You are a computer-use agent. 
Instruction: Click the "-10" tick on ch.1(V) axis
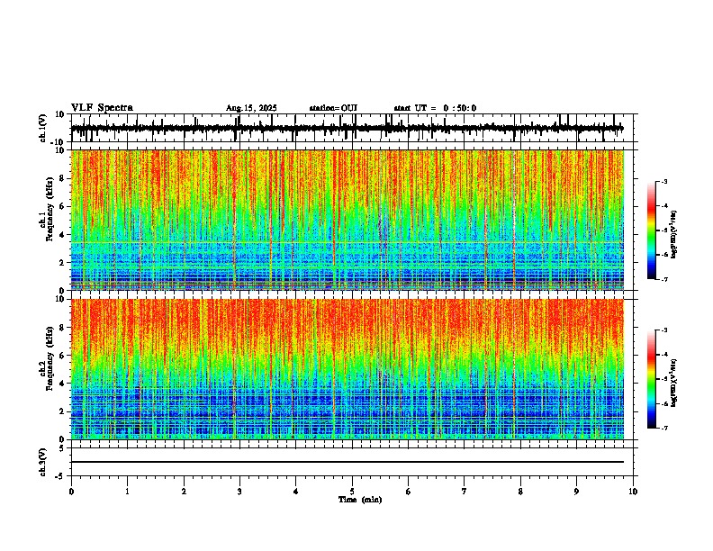59,142
